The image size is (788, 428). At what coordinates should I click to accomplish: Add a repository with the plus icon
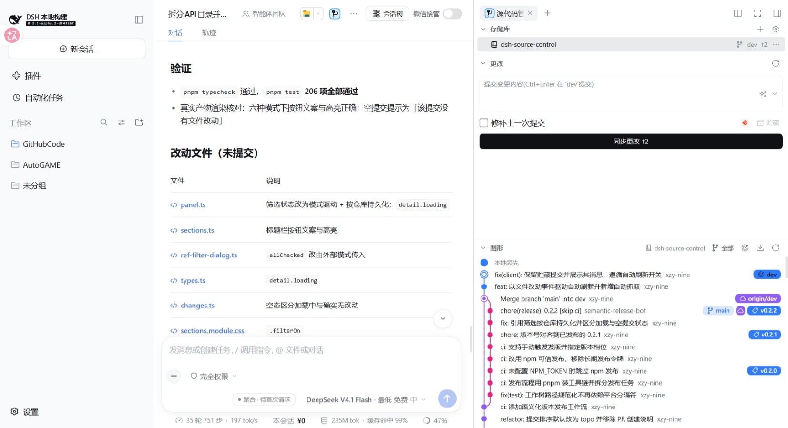tap(760, 29)
